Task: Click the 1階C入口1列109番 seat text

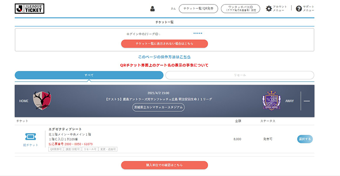Action: (63, 139)
